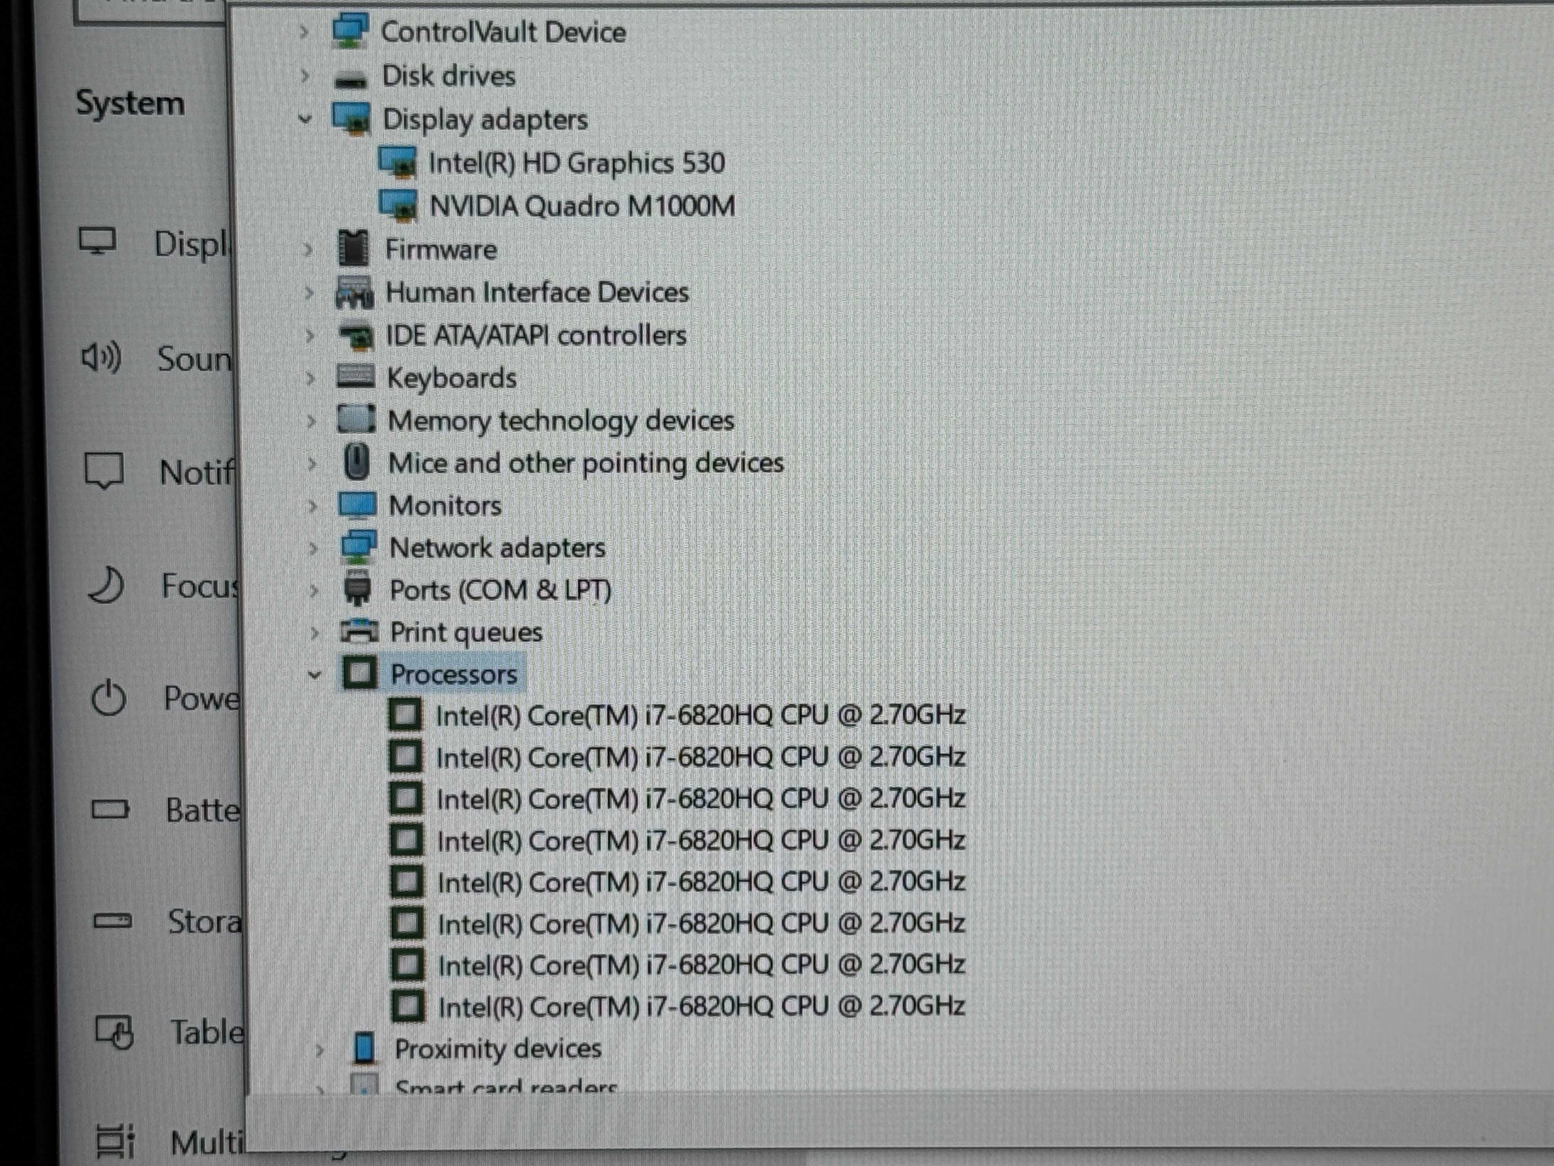The height and width of the screenshot is (1166, 1554).
Task: Click the Focus assist moon icon in Settings
Action: (x=106, y=585)
